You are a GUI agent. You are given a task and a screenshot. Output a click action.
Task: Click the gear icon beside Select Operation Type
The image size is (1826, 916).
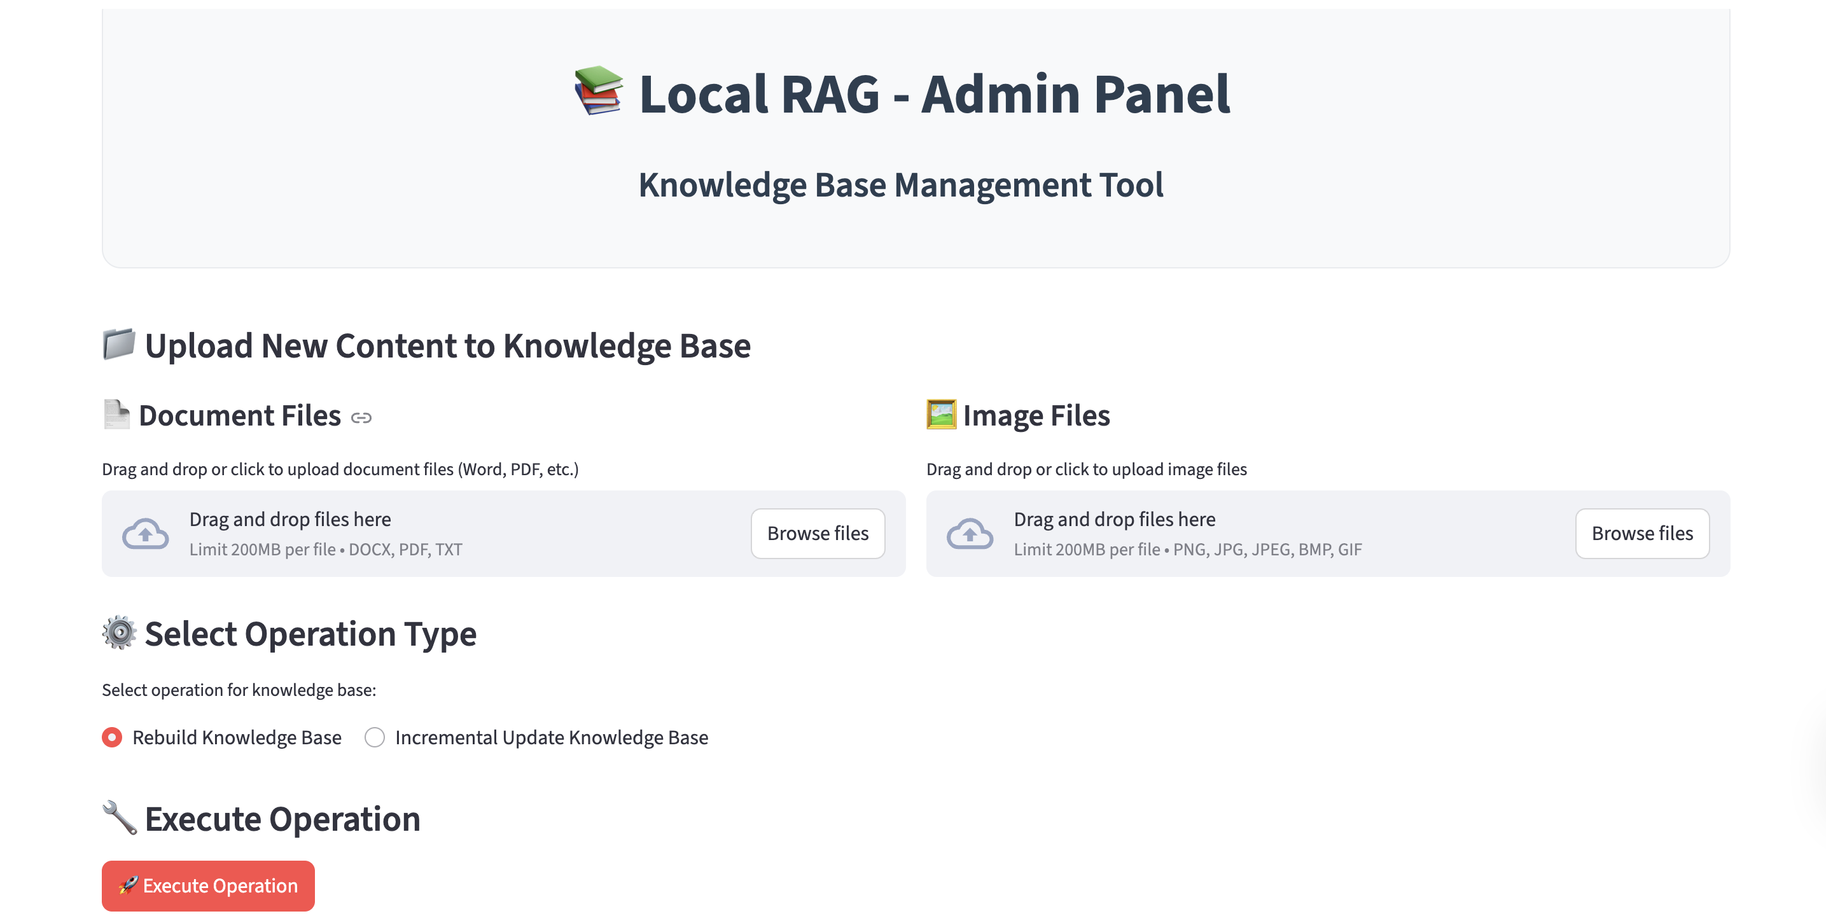tap(119, 632)
